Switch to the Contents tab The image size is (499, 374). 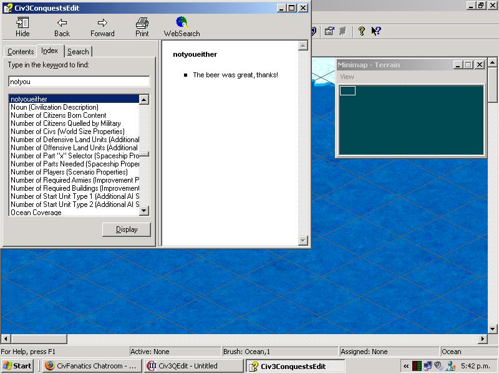pyautogui.click(x=21, y=52)
